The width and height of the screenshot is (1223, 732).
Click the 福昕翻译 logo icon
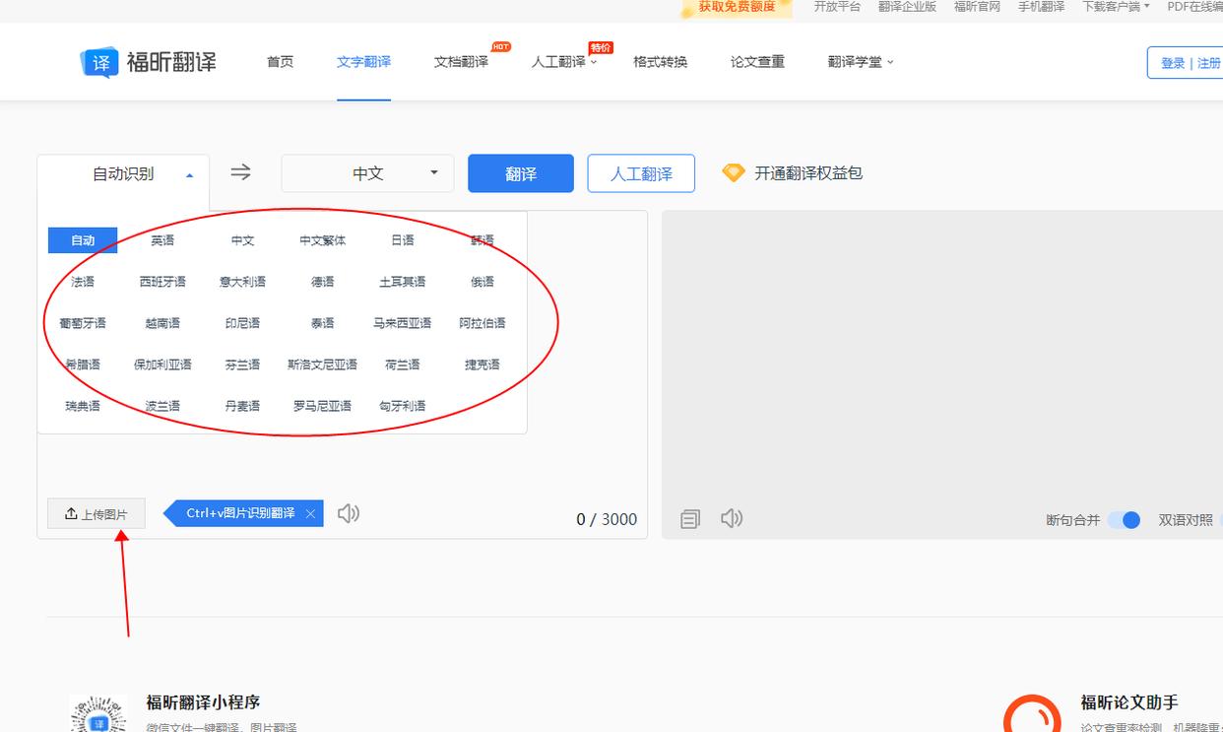coord(99,62)
